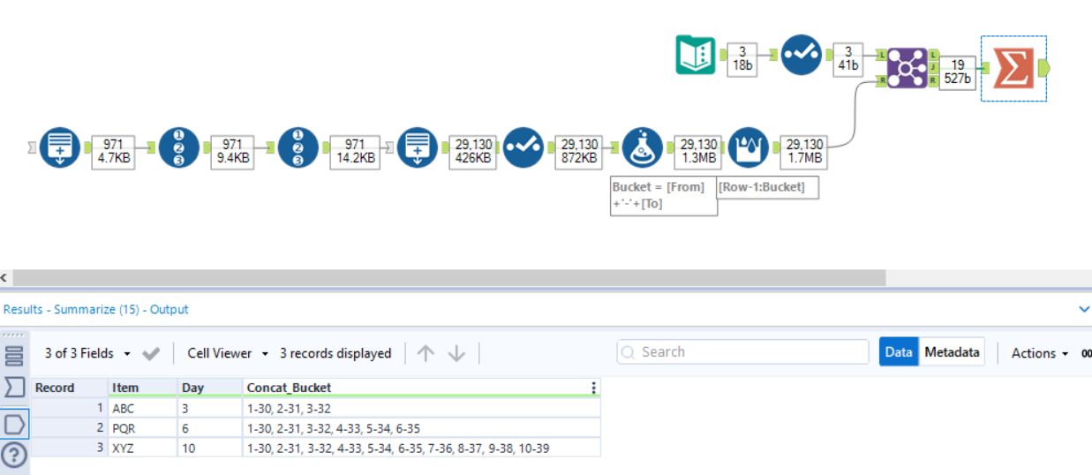Click the Record column header
The image size is (1092, 475).
point(70,388)
